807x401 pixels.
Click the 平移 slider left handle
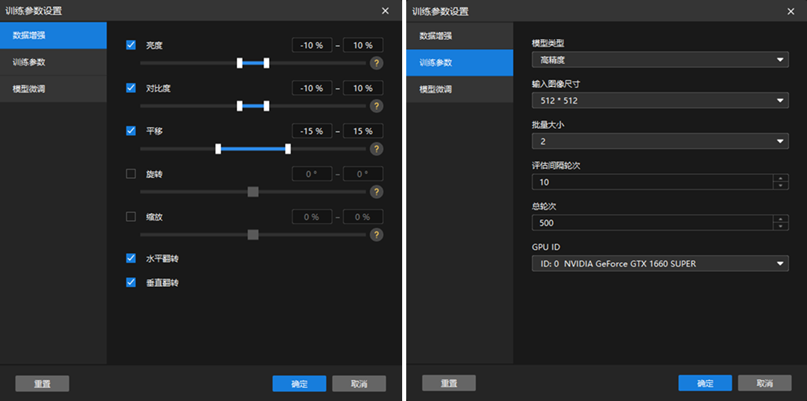[218, 149]
